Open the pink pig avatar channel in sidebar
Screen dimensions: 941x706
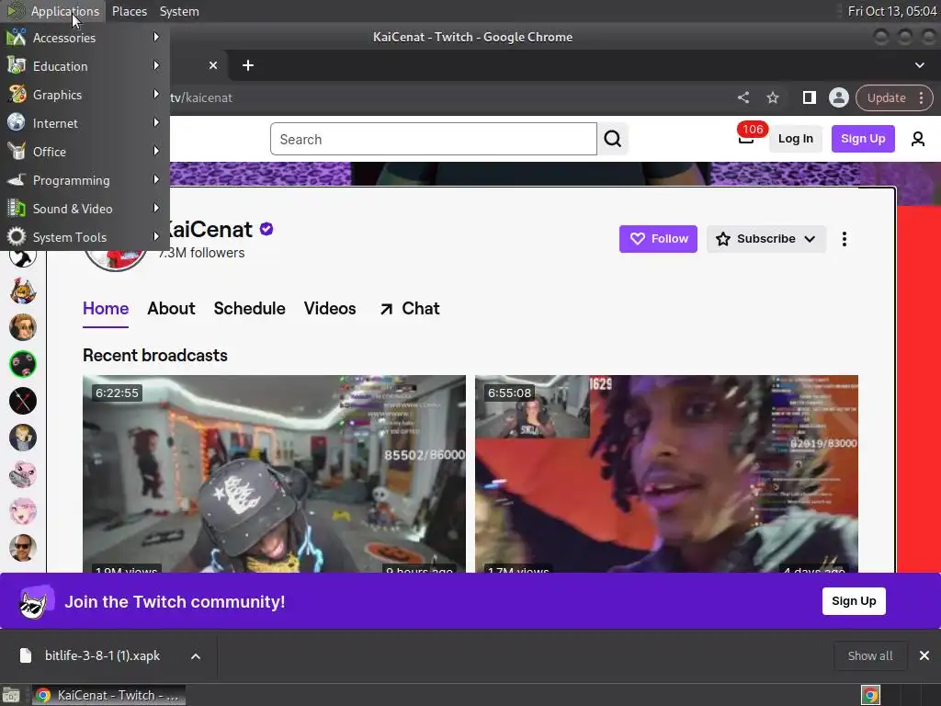23,474
